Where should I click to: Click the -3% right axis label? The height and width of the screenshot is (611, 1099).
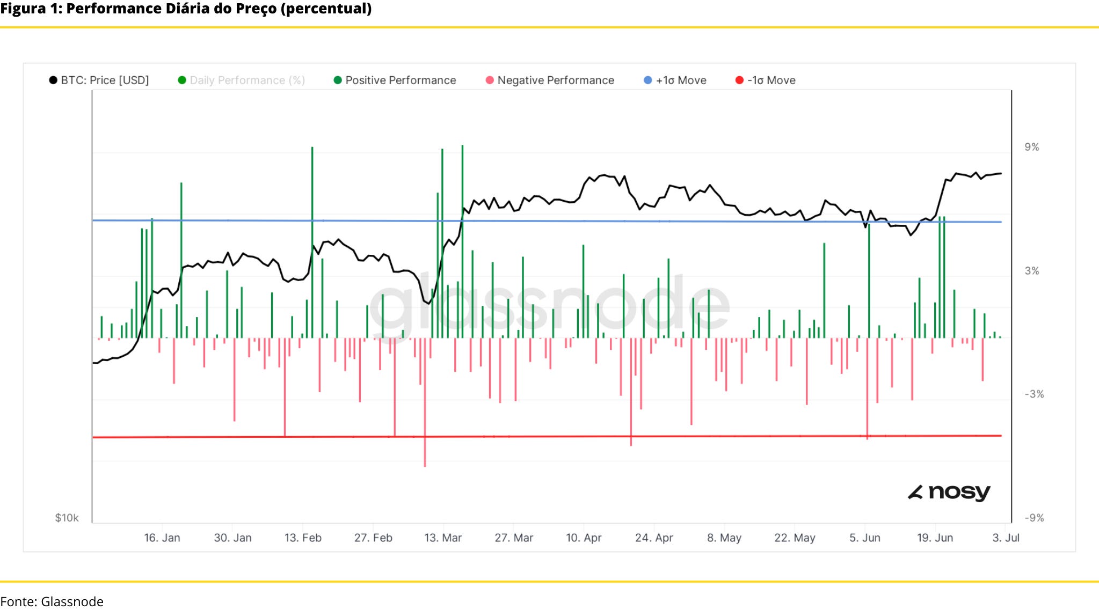tap(1034, 394)
